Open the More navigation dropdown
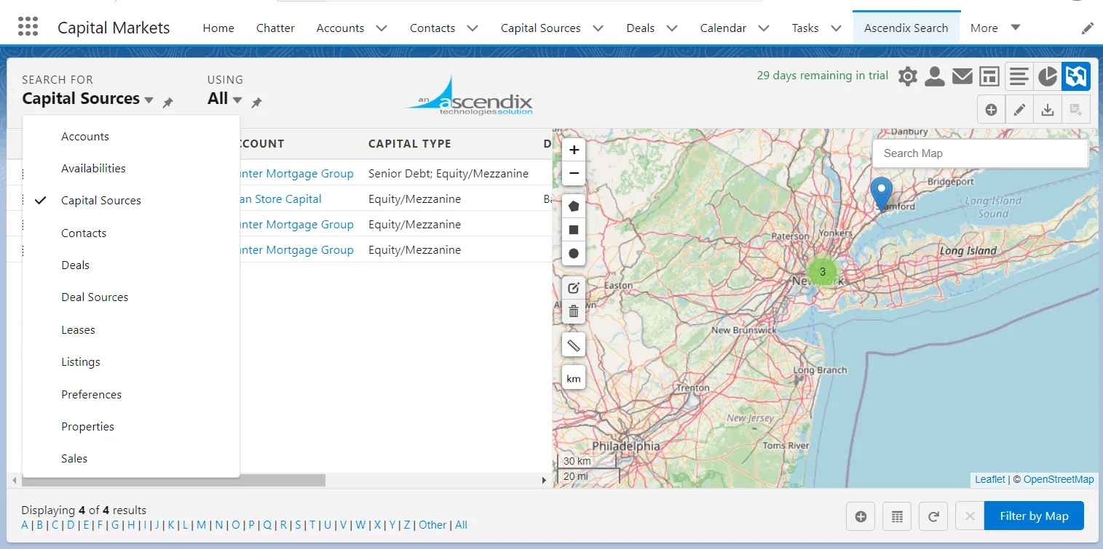Image resolution: width=1103 pixels, height=549 pixels. 995,28
